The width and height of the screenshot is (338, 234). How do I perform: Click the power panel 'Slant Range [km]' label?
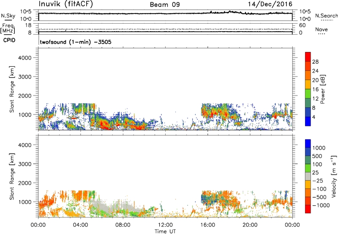click(x=12, y=89)
